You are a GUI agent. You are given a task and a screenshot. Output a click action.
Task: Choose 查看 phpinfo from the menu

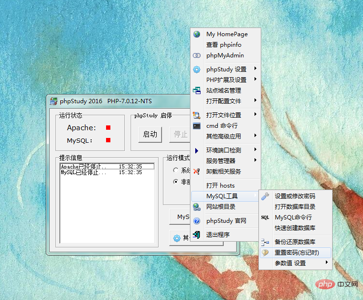point(226,45)
